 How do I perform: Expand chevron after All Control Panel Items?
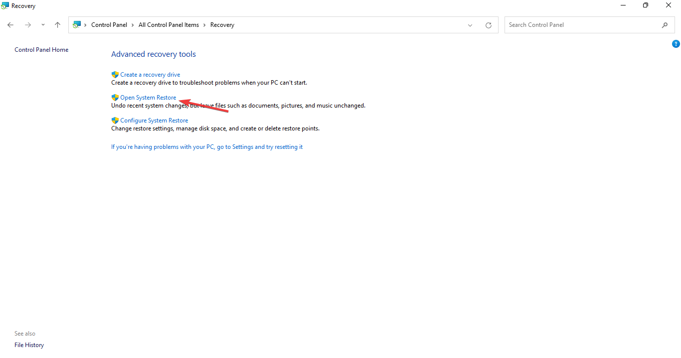204,25
